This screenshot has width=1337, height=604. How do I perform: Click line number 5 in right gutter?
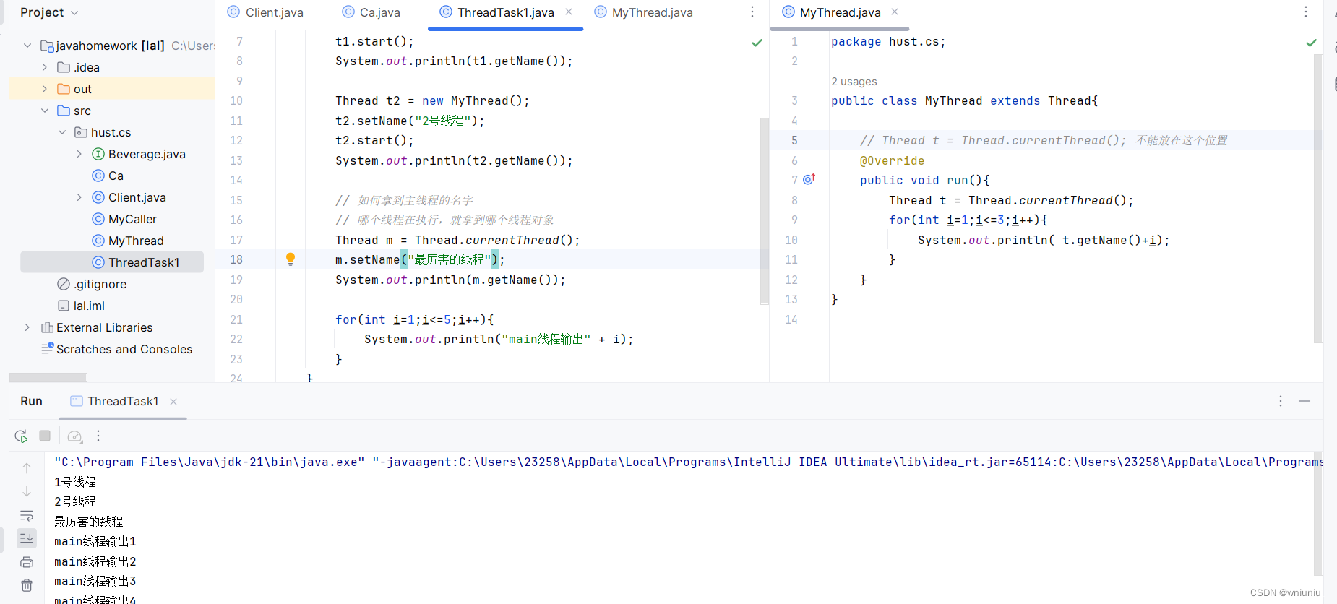point(794,140)
